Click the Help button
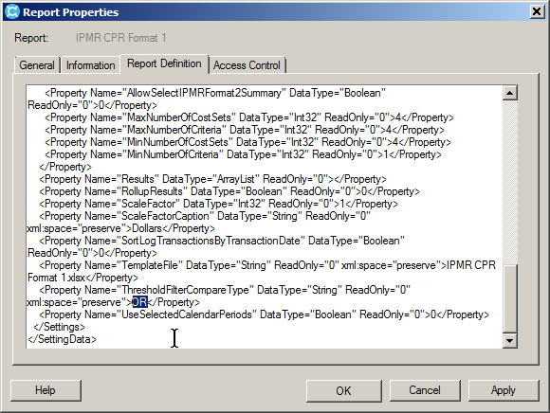The width and height of the screenshot is (550, 413). (x=46, y=390)
